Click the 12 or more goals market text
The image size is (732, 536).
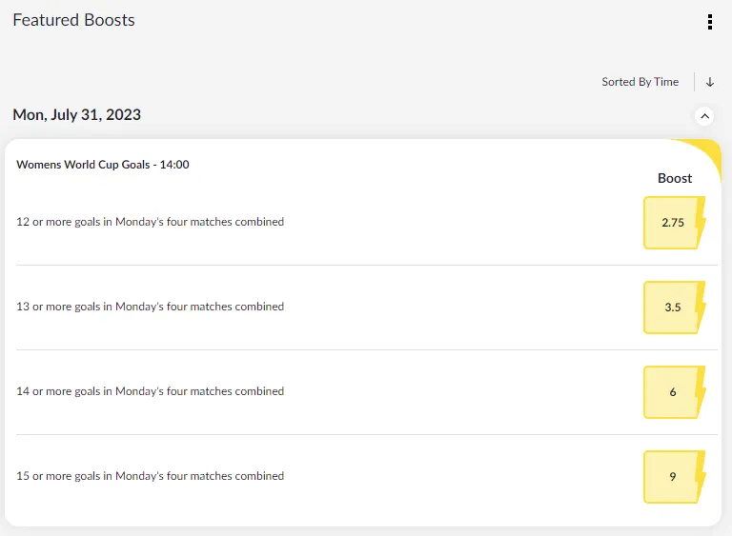click(x=150, y=222)
